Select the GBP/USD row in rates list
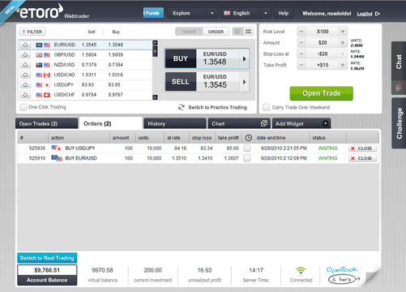 tap(86, 55)
